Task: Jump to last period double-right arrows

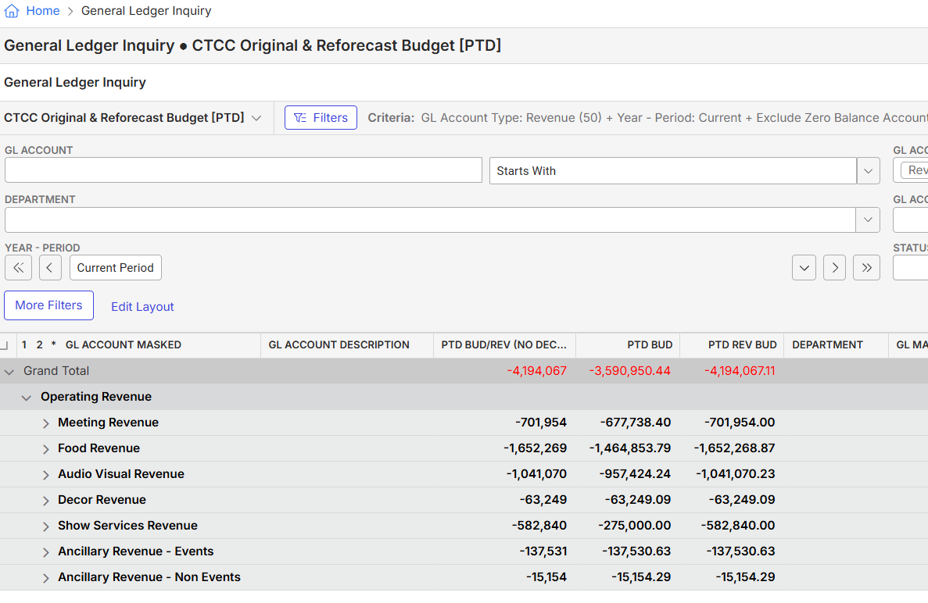Action: [x=866, y=268]
